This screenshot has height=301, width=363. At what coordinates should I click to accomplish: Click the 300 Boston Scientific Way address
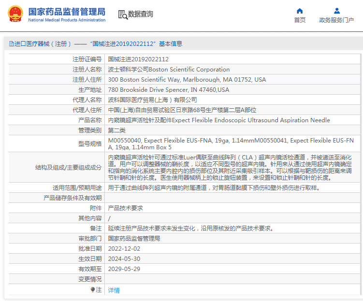232,80
